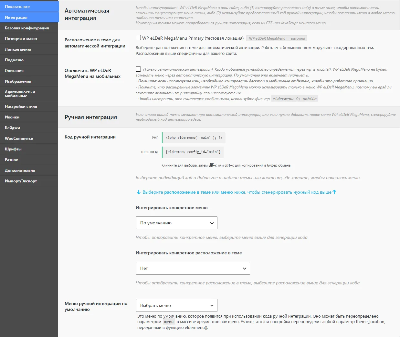The height and width of the screenshot is (337, 400).
Task: Toggle the disable MegaMenu on mobile checkbox
Action: (x=138, y=69)
